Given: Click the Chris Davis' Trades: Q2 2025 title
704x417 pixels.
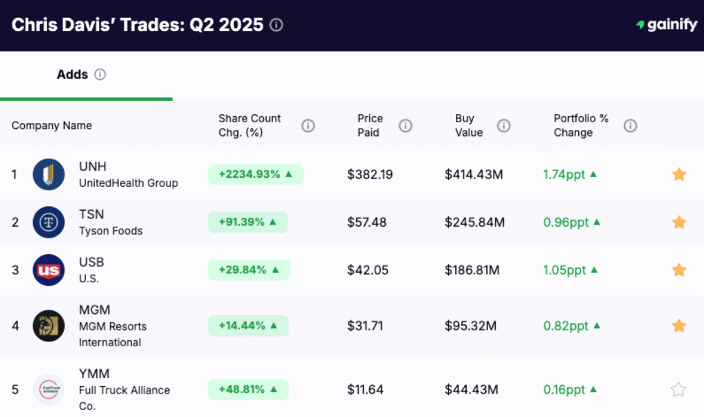Looking at the screenshot, I should [x=137, y=25].
